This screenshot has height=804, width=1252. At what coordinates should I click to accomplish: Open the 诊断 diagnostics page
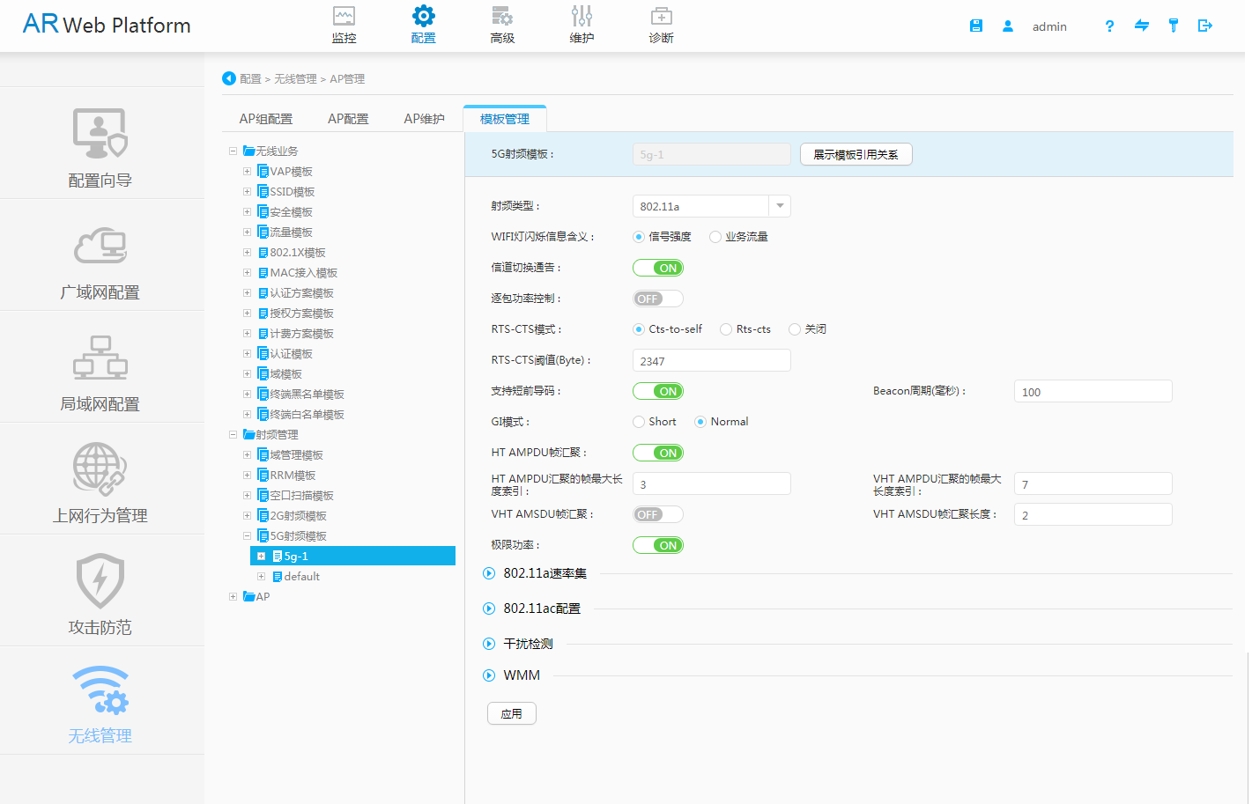tap(661, 24)
